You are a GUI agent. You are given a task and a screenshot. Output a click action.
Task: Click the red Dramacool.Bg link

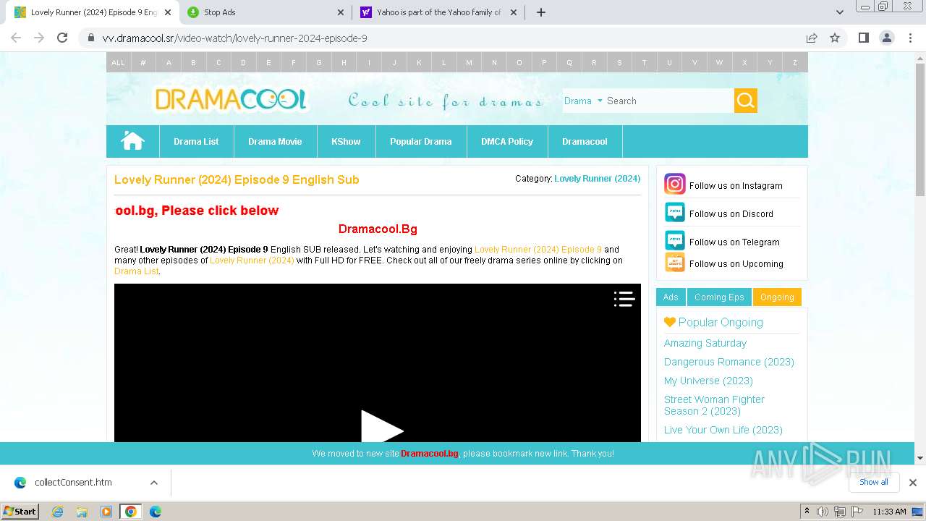[378, 229]
